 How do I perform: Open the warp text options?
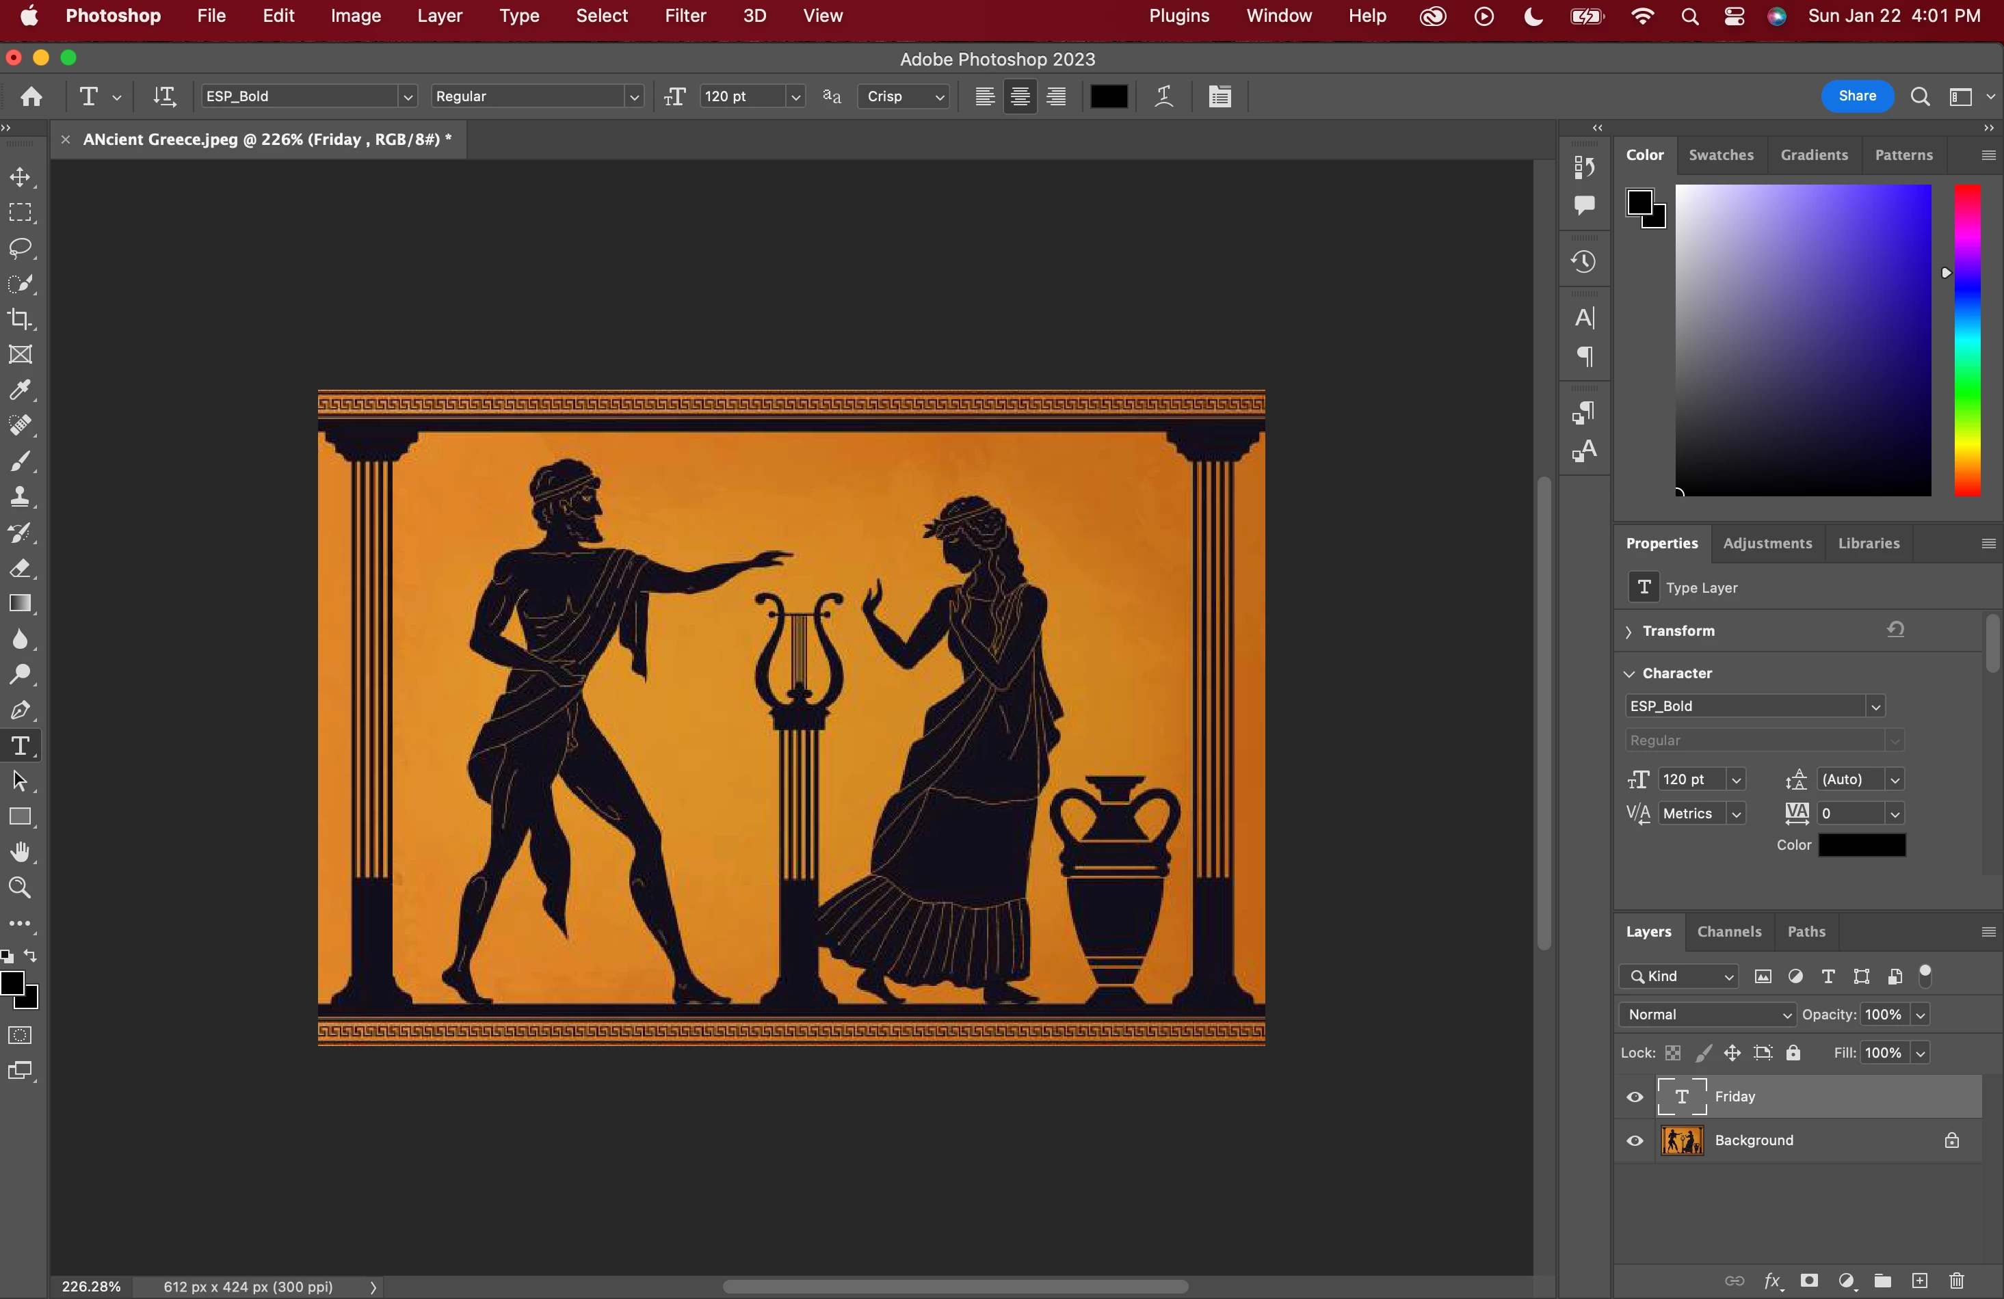coord(1163,97)
